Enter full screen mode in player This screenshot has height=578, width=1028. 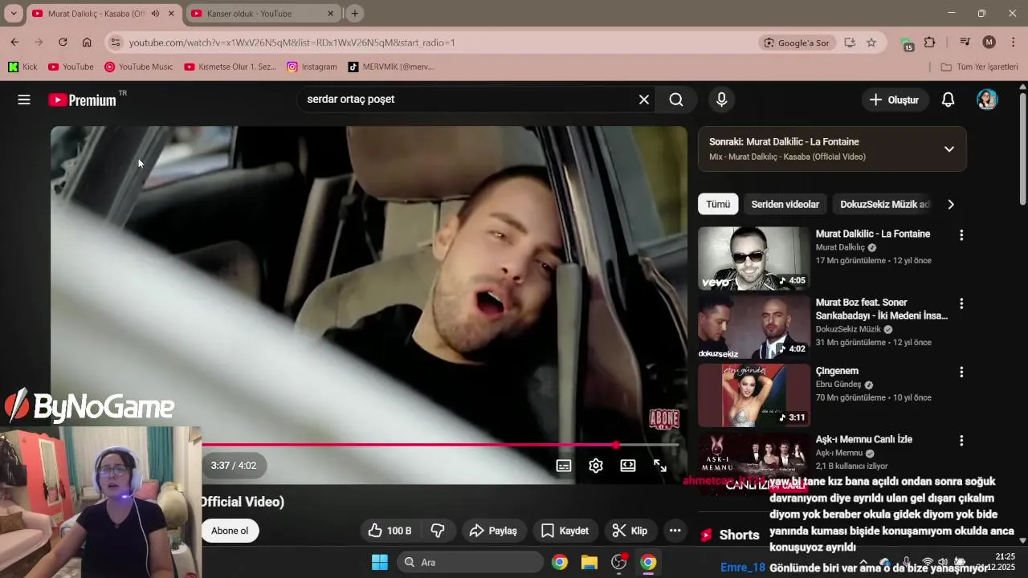(x=660, y=466)
